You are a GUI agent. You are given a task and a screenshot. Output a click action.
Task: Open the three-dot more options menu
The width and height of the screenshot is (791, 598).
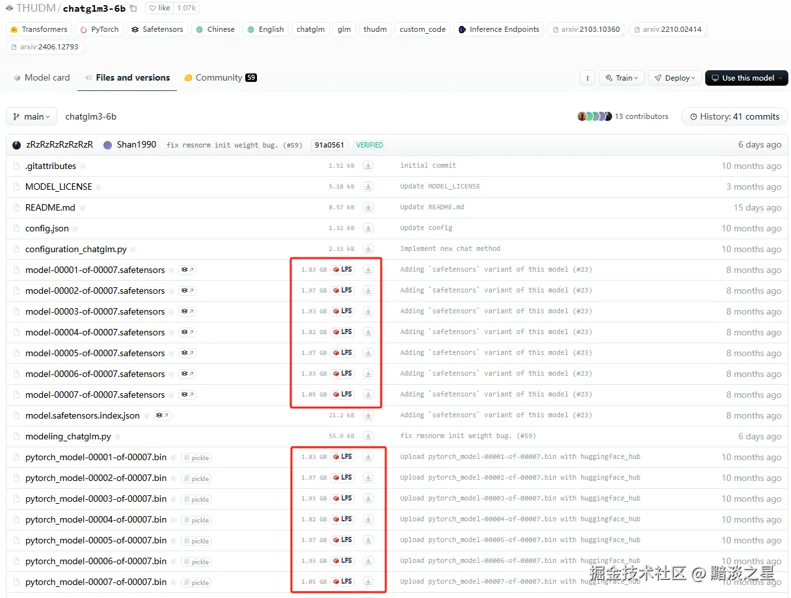tap(587, 78)
